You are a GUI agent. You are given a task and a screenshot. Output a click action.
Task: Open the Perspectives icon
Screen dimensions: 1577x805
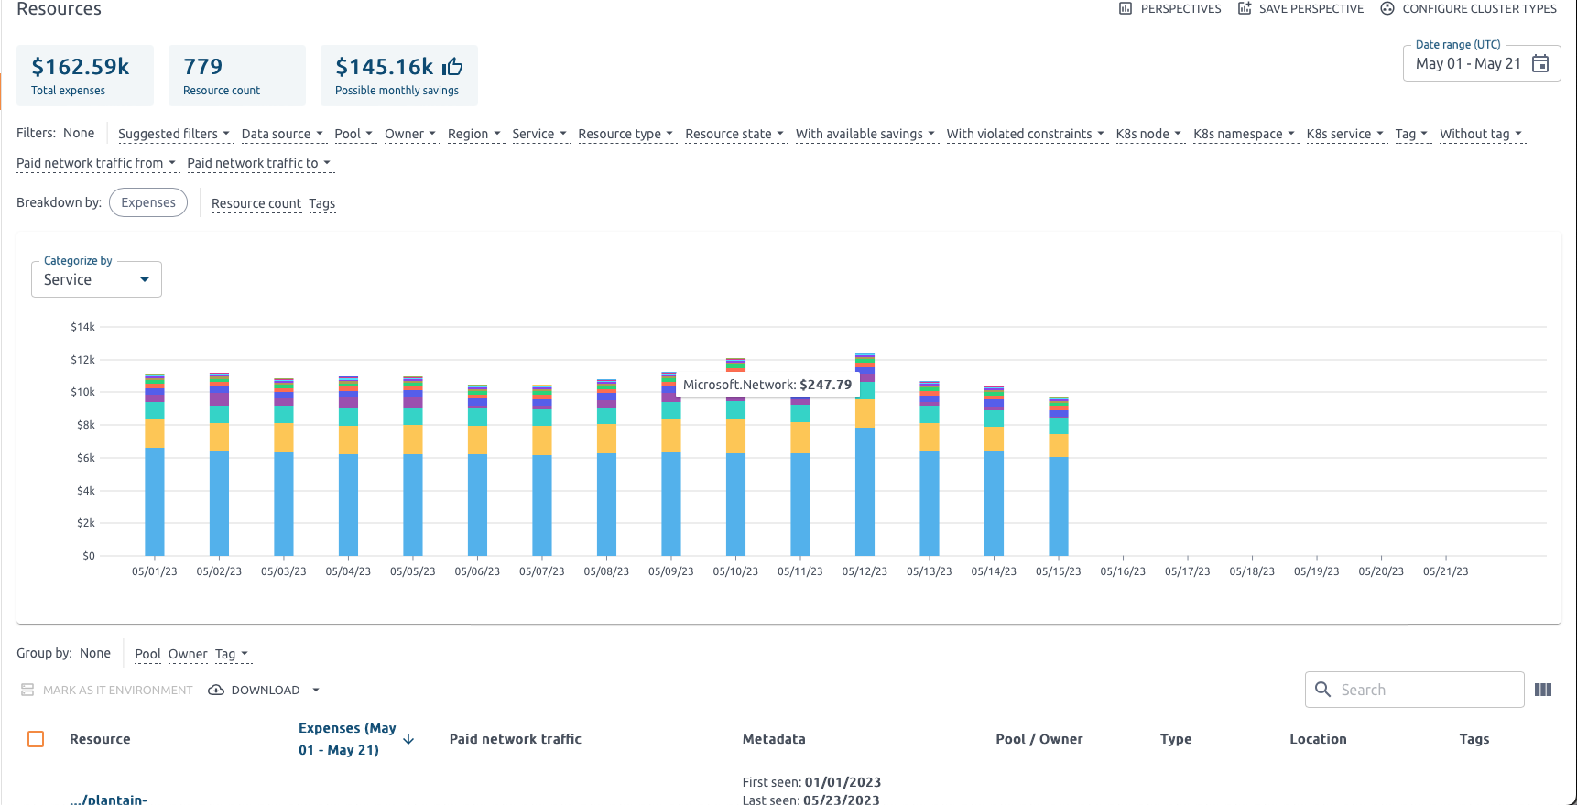point(1126,8)
